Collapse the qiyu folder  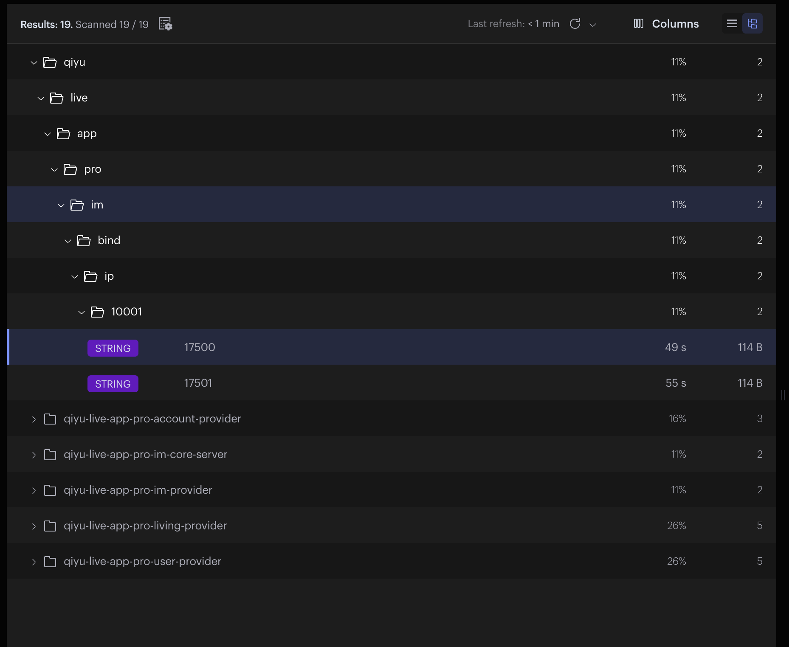(34, 62)
